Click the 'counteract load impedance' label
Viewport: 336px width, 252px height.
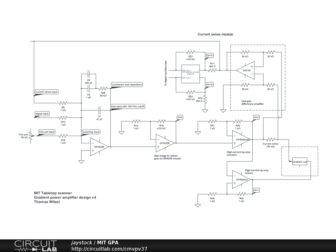pos(127,85)
